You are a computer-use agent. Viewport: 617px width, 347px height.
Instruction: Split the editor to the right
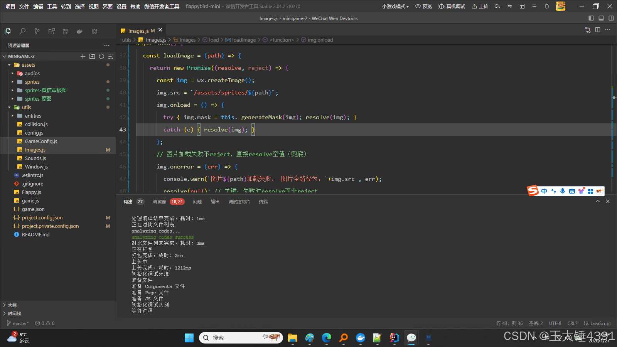(x=598, y=30)
